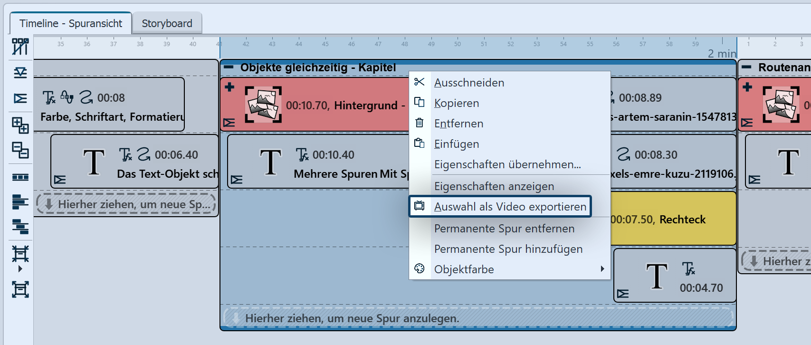Click the fade icon in Hintergrund object corner
Screen dimensions: 811x345
(x=229, y=123)
